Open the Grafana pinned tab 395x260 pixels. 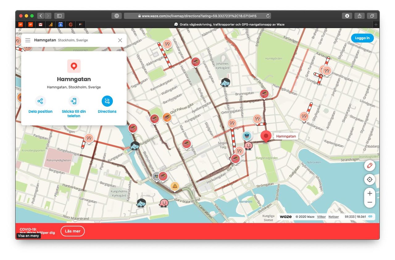[x=70, y=24]
